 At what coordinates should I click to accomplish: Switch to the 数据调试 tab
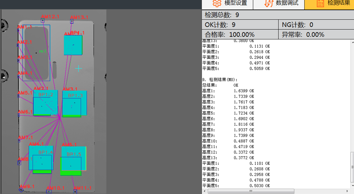(279, 5)
